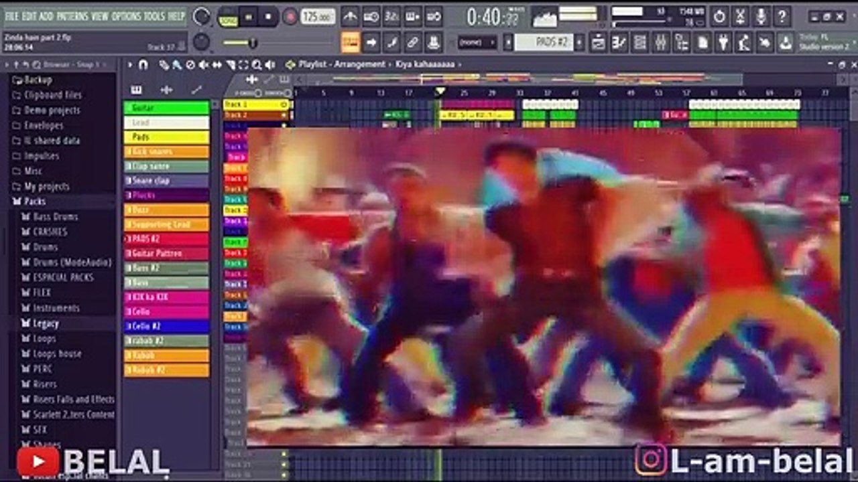Screen dimensions: 858x482
Task: Select the playlist zoom magnifier tool
Action: click(x=256, y=64)
